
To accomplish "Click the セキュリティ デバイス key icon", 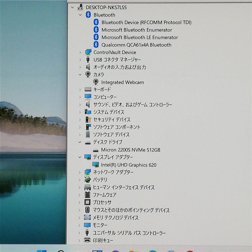I will (88, 119).
